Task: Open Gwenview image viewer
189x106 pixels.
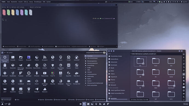Action: (x=13, y=66)
